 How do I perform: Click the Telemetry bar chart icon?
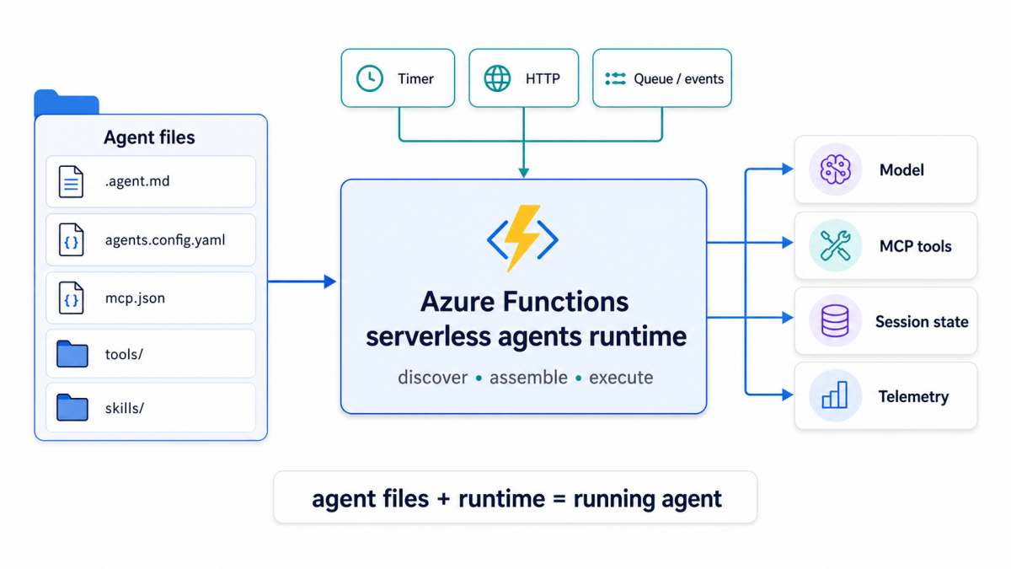pos(835,396)
